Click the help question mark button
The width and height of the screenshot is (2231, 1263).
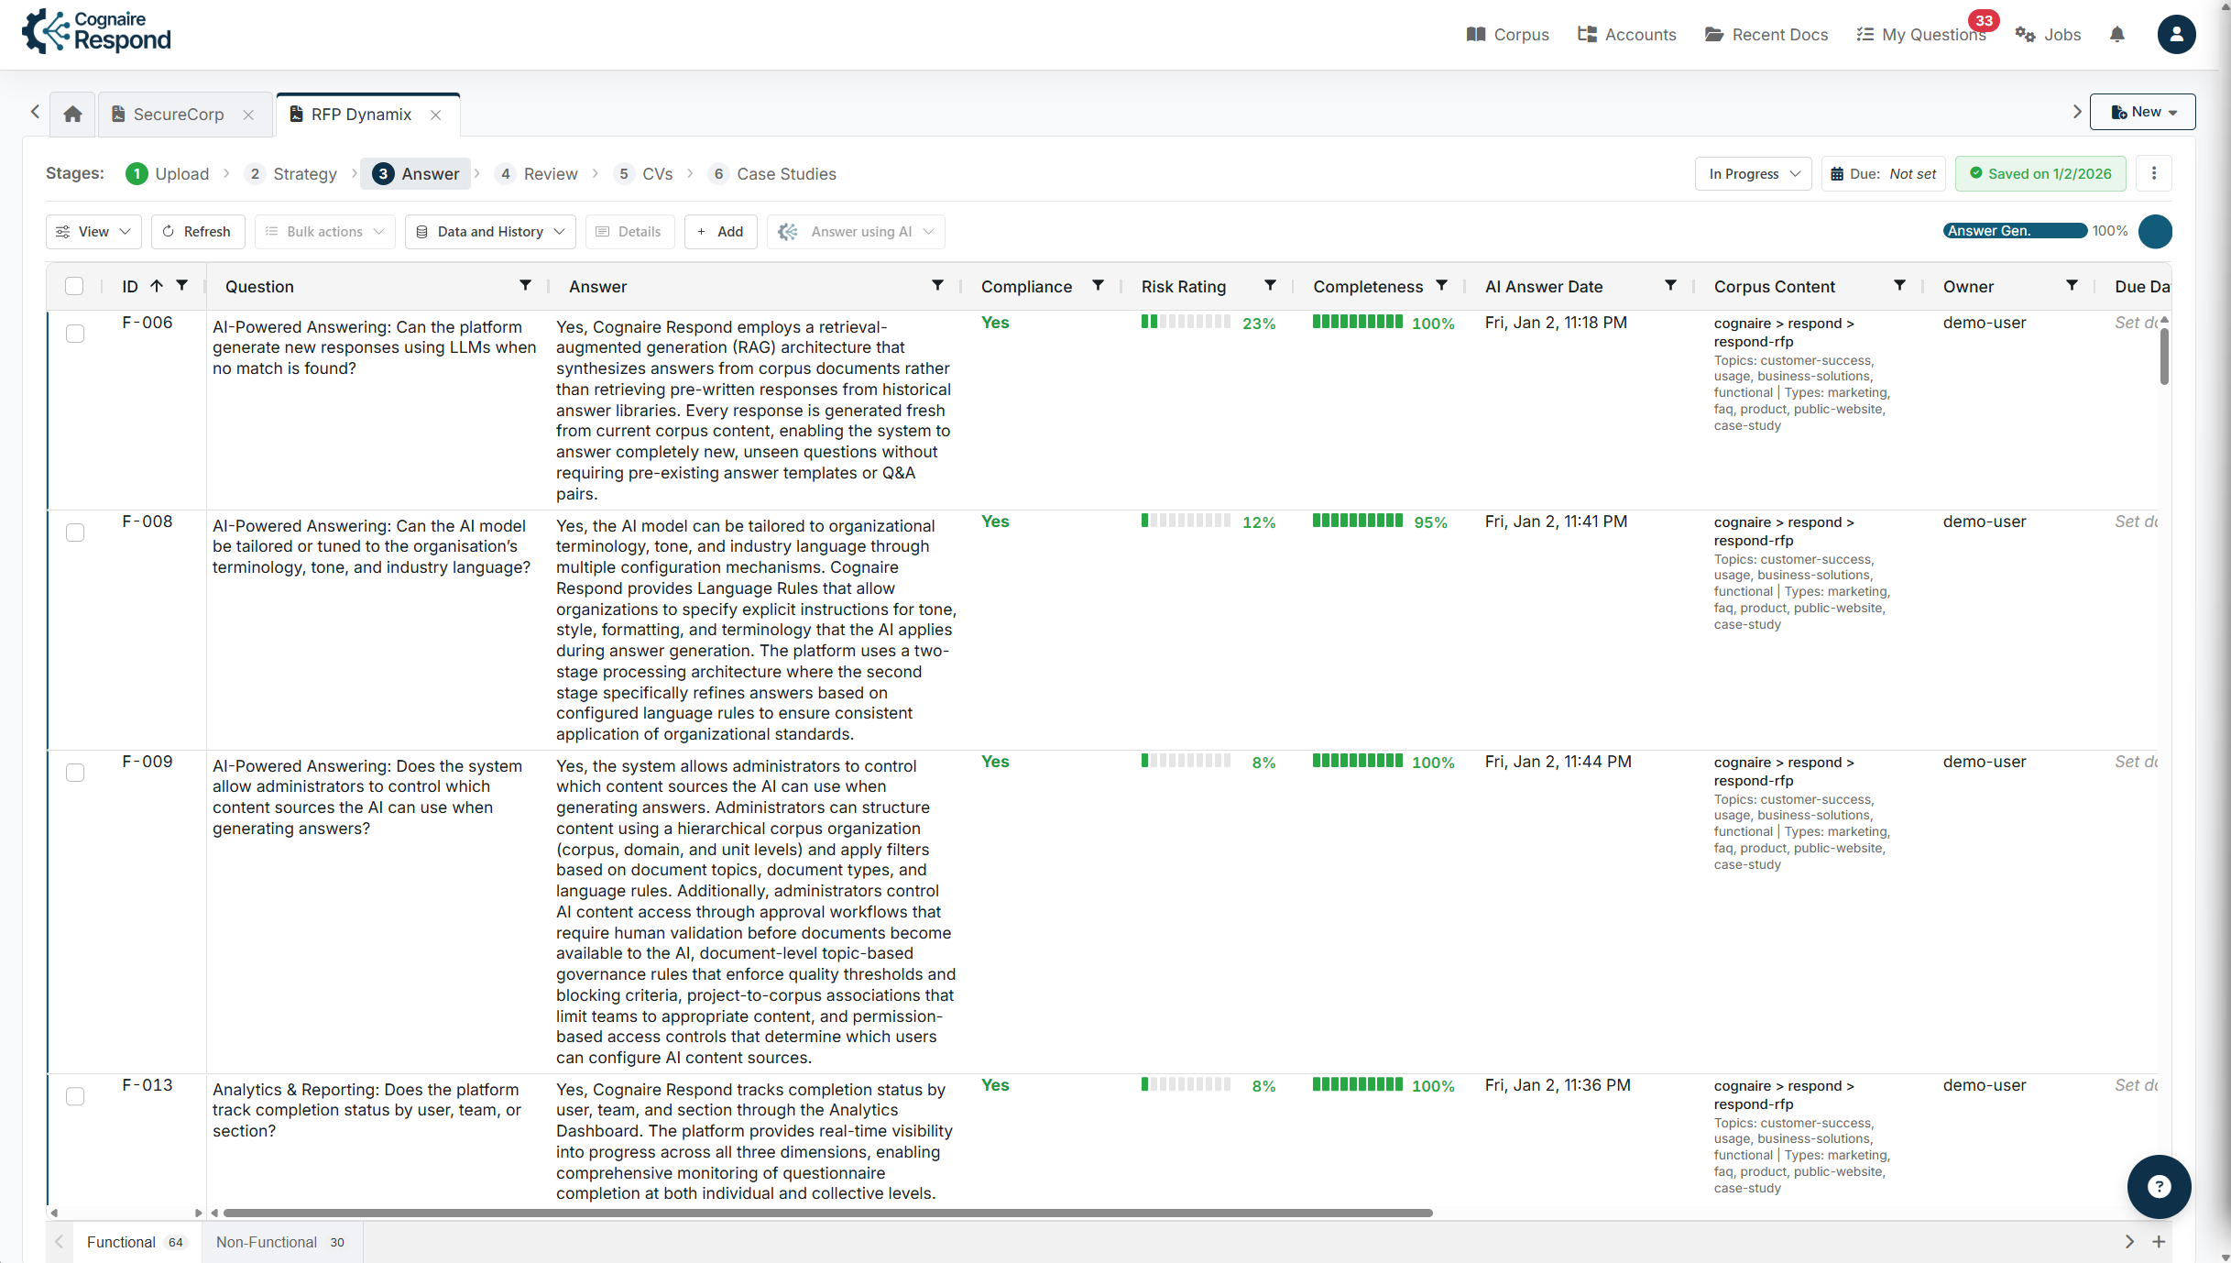[2159, 1187]
